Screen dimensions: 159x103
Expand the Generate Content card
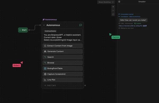(x=63, y=51)
